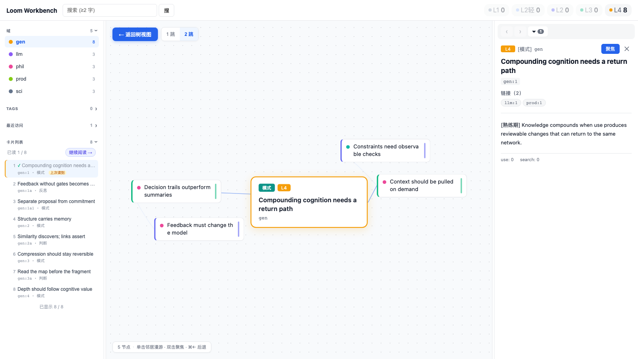Open linked card prod:1
Viewport: 638px width, 359px height.
pos(534,103)
